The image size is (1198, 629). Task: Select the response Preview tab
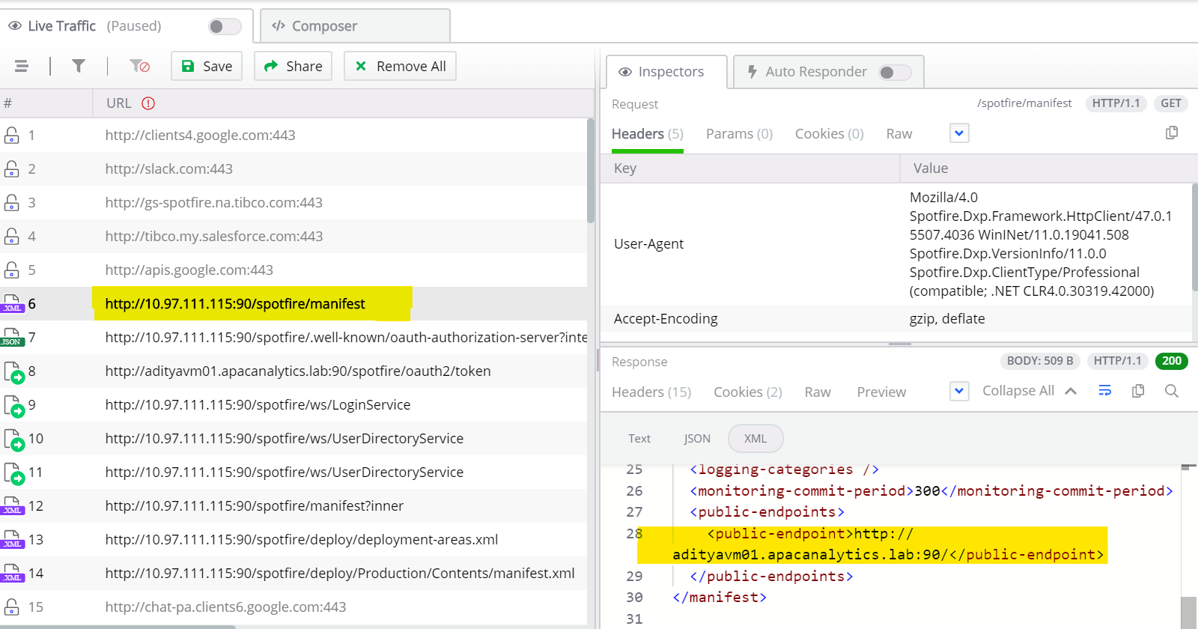pos(881,392)
